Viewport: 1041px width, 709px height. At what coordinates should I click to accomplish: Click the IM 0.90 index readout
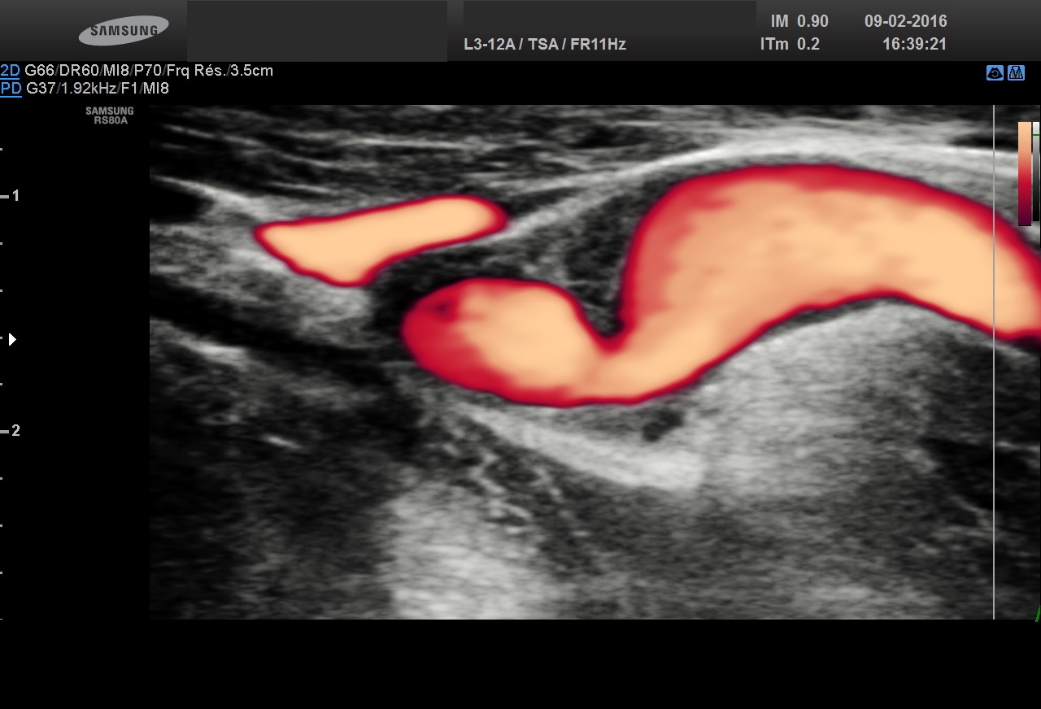pyautogui.click(x=799, y=22)
